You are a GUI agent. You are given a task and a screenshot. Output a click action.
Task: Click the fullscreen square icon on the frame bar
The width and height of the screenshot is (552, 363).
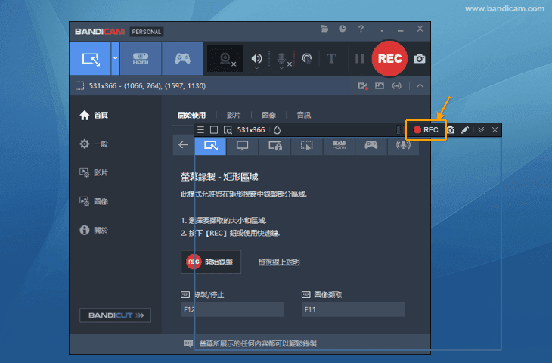(x=214, y=130)
